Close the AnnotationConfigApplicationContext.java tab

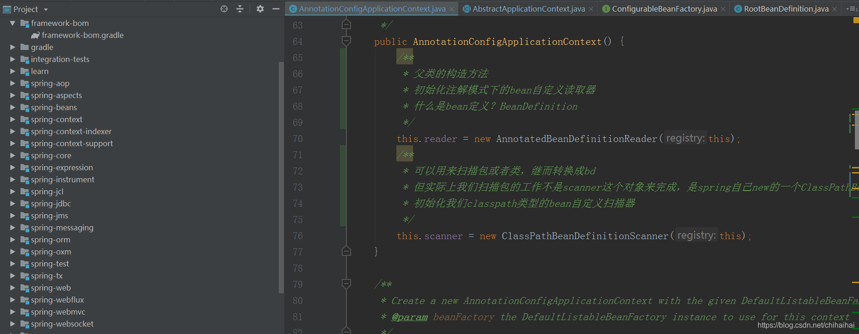click(x=451, y=9)
